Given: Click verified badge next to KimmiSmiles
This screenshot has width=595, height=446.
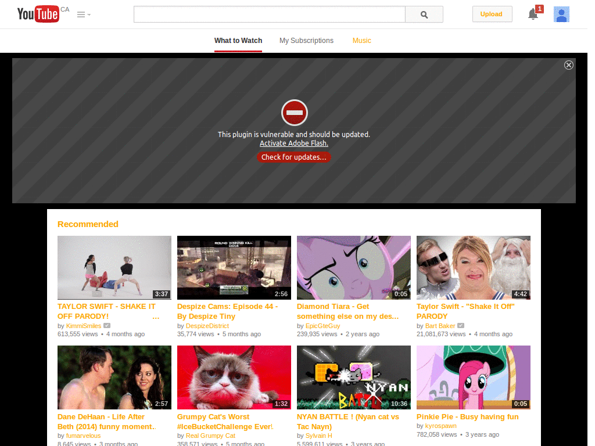Looking at the screenshot, I should point(107,326).
